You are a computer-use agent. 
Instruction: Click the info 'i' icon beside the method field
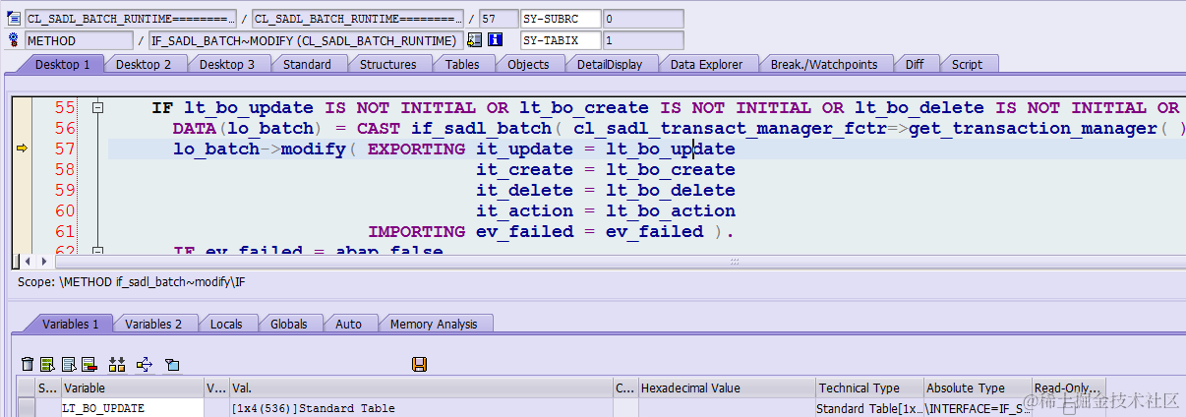click(x=495, y=40)
